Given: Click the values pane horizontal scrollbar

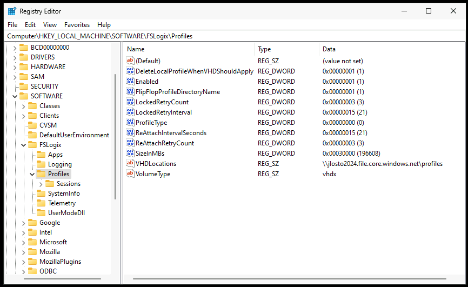Looking at the screenshot, I should tap(290, 279).
